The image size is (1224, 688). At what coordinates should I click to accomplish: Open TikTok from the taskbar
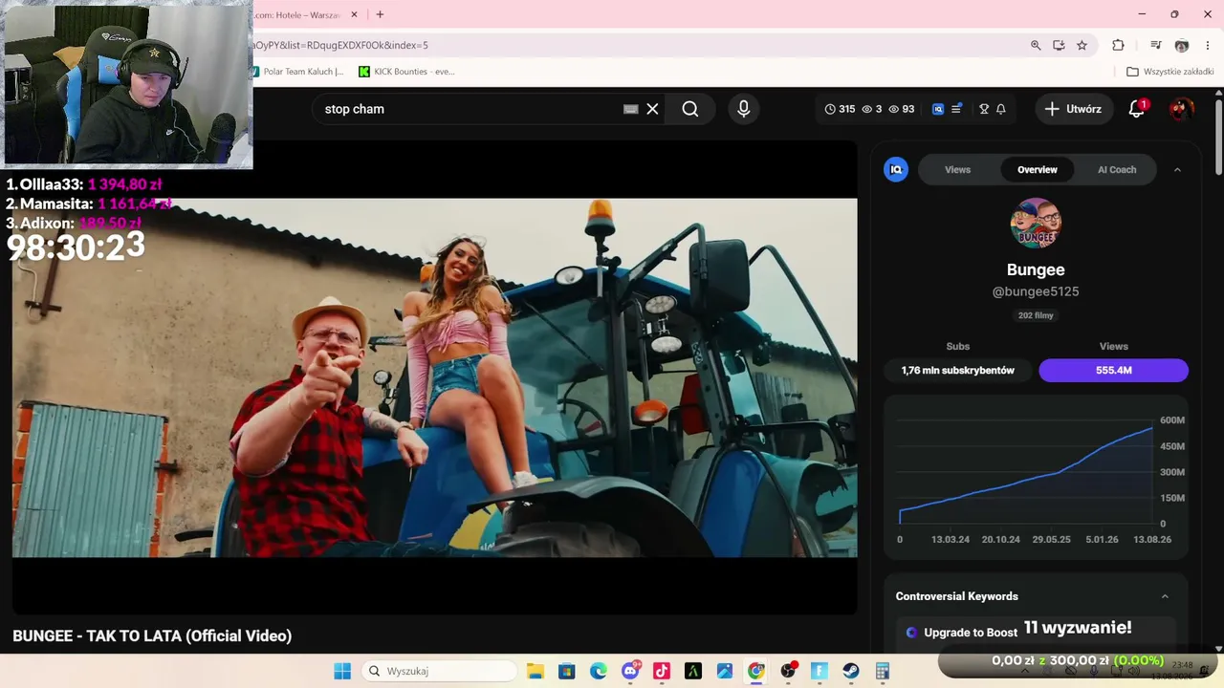tap(662, 671)
